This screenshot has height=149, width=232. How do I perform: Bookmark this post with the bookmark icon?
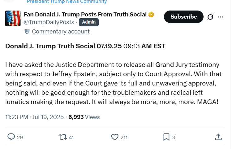(166, 137)
